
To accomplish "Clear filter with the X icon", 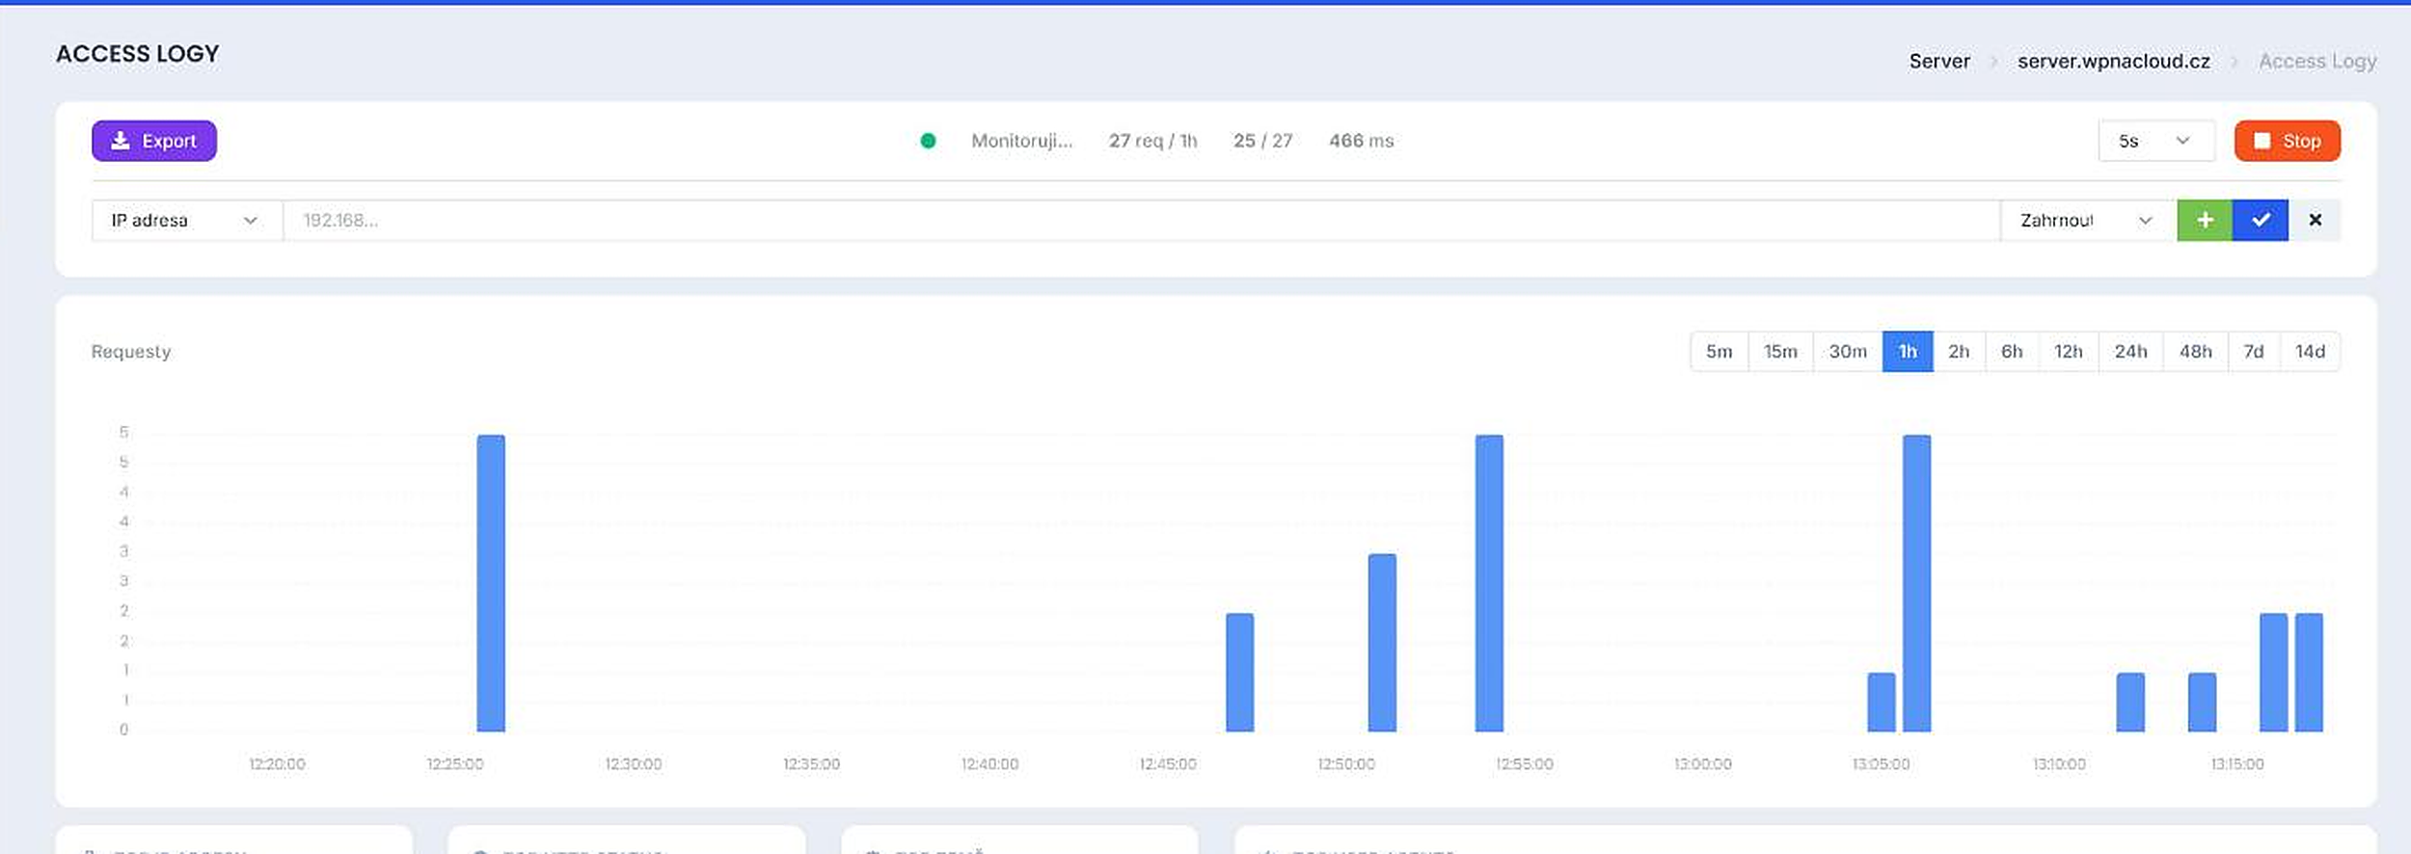I will coord(2315,221).
